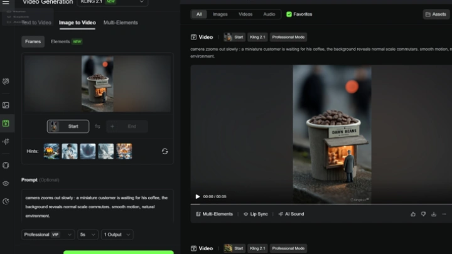Select the first hint thumbnail
452x254 pixels.
tap(51, 151)
